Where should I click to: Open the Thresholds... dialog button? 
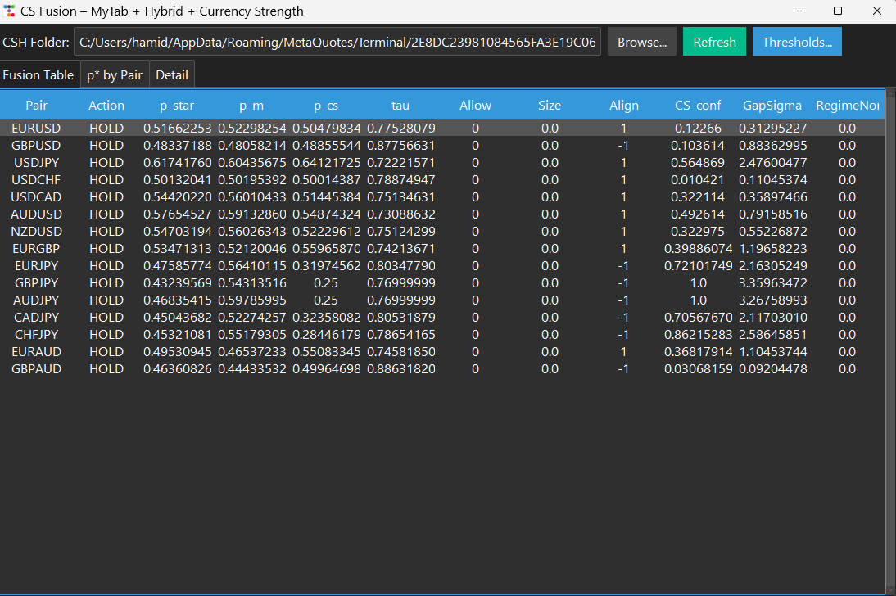pos(797,42)
